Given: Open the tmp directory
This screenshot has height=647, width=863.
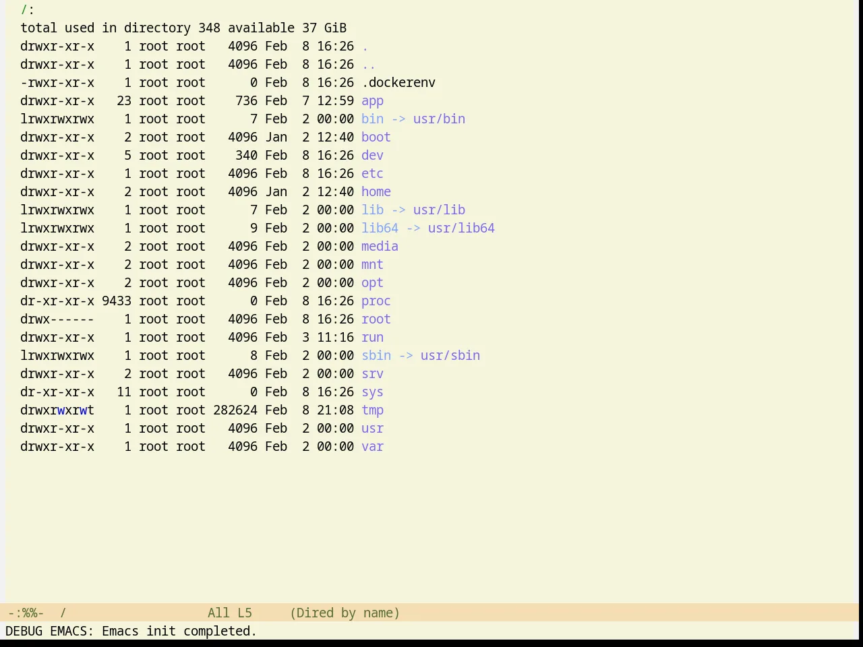Looking at the screenshot, I should (372, 410).
